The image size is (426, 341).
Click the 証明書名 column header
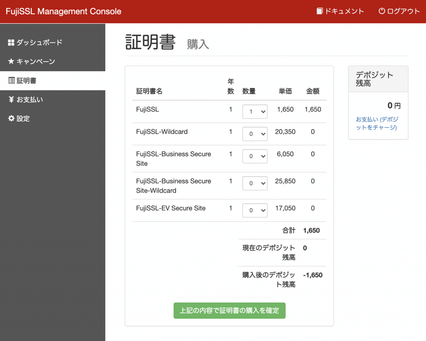[149, 91]
